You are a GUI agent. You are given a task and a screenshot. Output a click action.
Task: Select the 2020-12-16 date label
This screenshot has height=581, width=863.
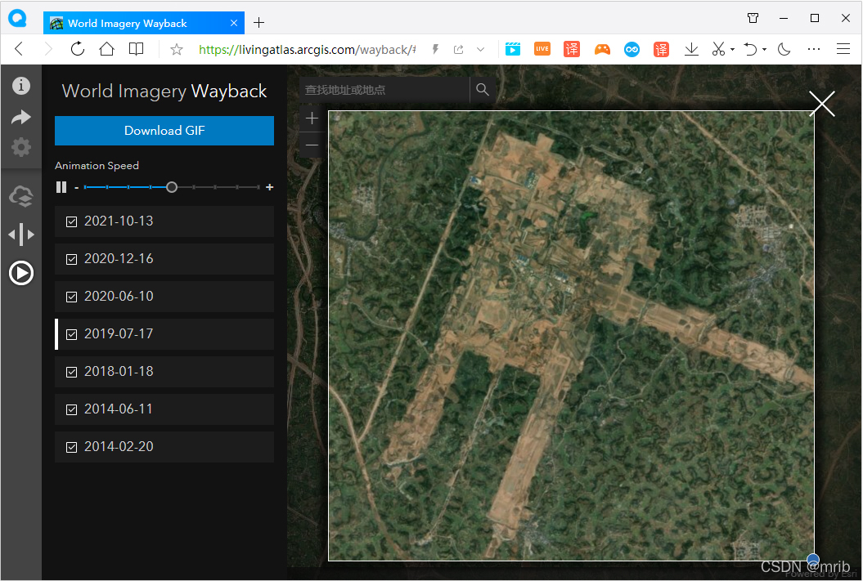(x=119, y=258)
